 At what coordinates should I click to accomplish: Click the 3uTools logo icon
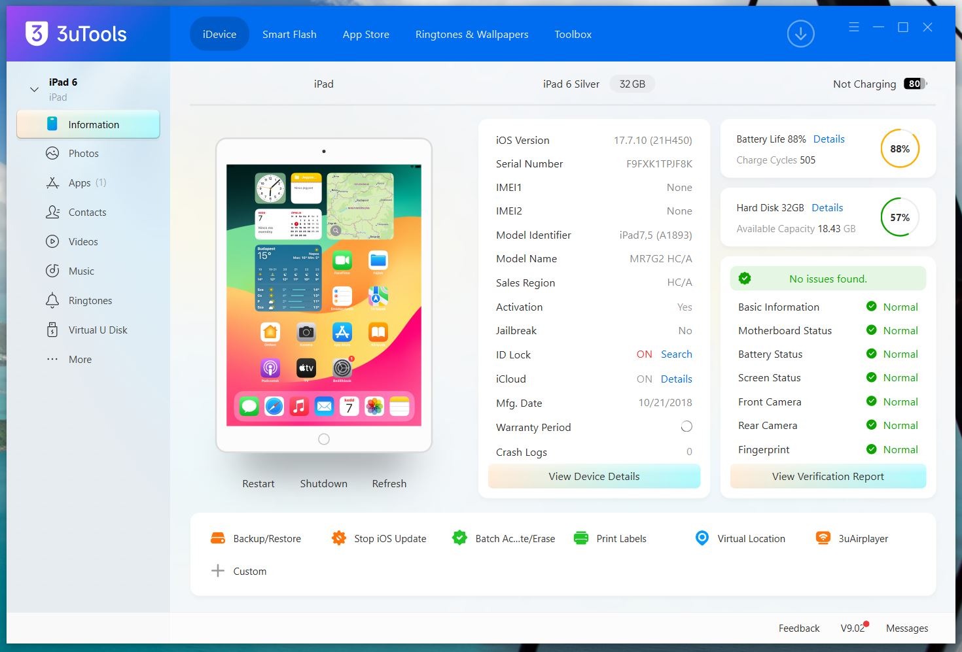[x=37, y=33]
